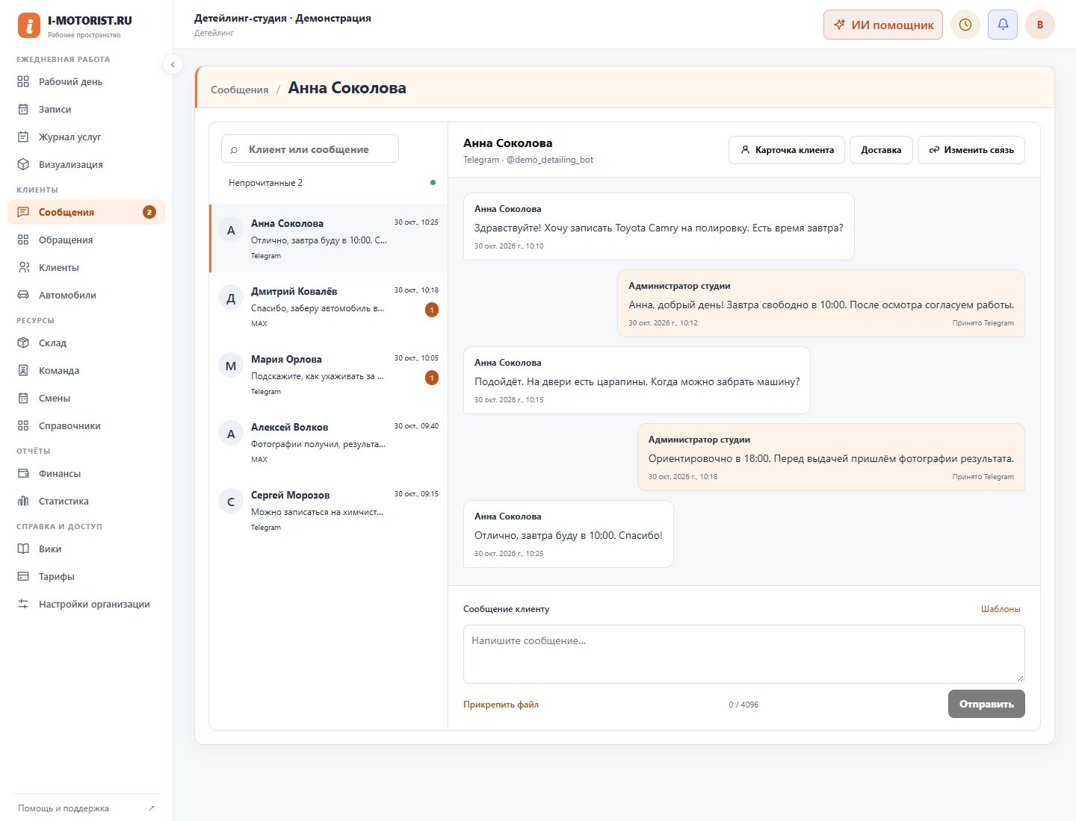Click the Финансы wallet icon
The width and height of the screenshot is (1076, 821).
(23, 473)
